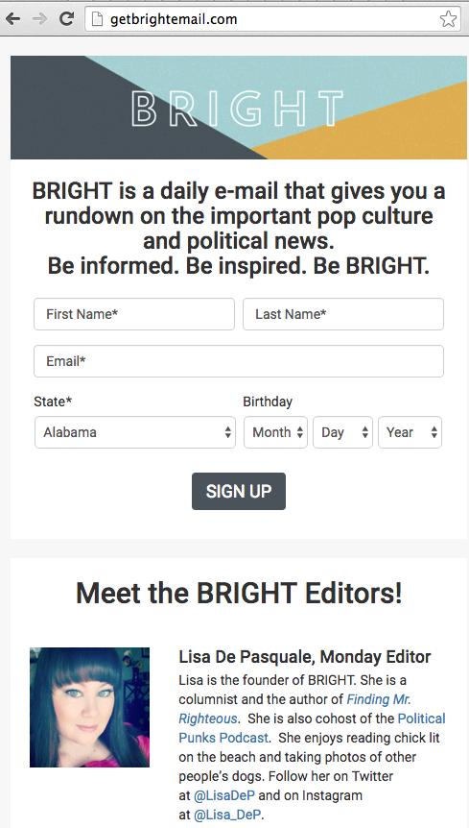Click the browser forward arrow
The width and height of the screenshot is (469, 828).
[x=39, y=19]
